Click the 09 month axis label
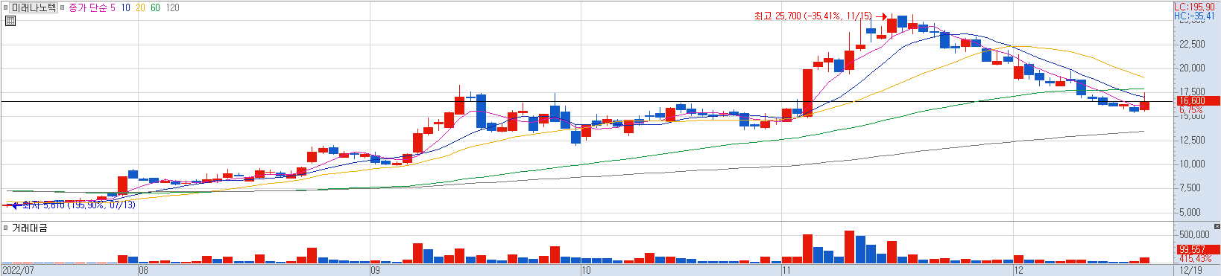 (375, 270)
